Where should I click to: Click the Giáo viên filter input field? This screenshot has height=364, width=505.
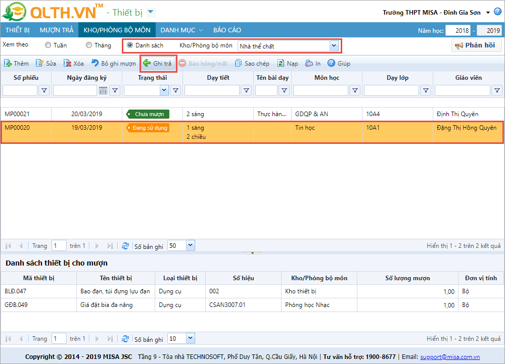pos(463,91)
